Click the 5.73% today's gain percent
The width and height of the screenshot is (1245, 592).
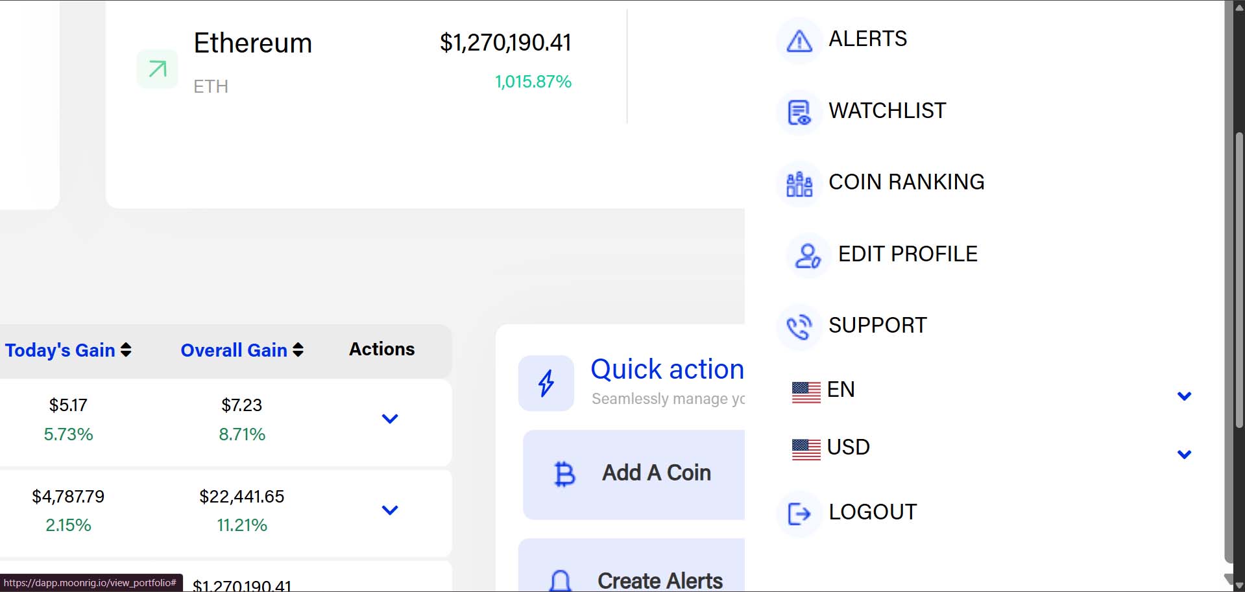point(68,434)
